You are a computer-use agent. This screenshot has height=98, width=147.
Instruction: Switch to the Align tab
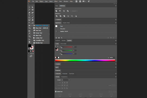click(x=57, y=6)
